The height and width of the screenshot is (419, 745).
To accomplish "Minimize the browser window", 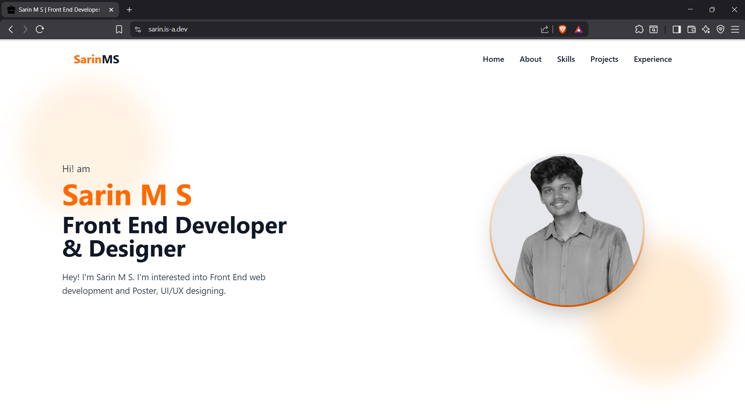I will tap(690, 10).
